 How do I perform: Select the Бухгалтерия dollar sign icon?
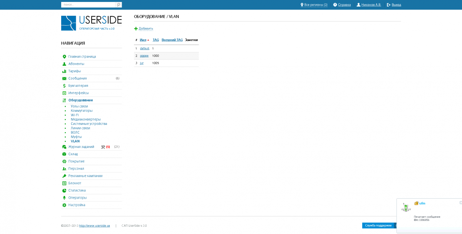(64, 86)
